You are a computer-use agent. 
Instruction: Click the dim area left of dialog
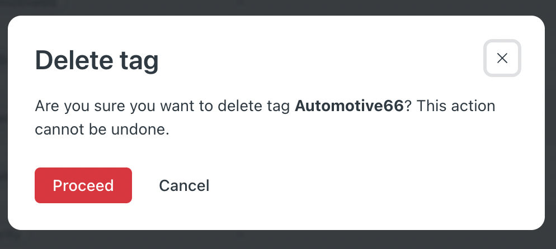click(x=3, y=124)
